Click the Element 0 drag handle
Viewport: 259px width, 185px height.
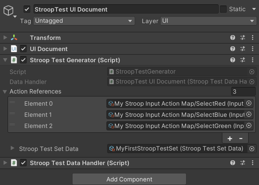[12, 102]
